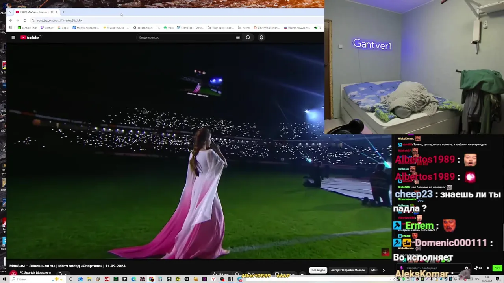
Task: Open Cortana circle icon in the taskbar
Action: tap(70, 279)
